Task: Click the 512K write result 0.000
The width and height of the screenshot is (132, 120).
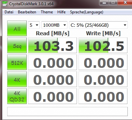Action: click(103, 62)
